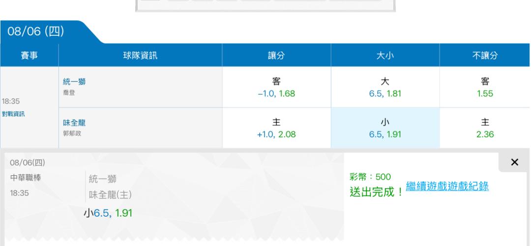This screenshot has height=246, width=531.
Task: Click 小6.5, 1.91 selection in slip
Action: pos(108,213)
